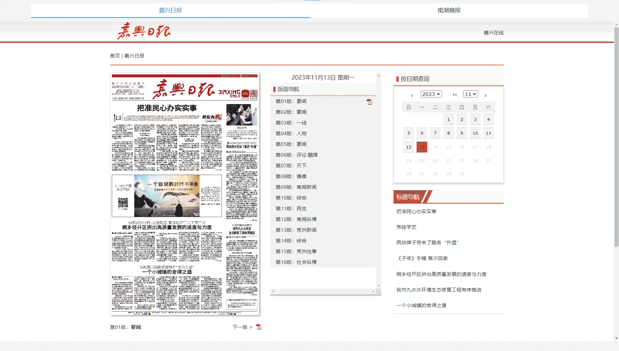Click 一个小城镇的舍得之道 headline on page image
619x351 pixels.
click(167, 272)
